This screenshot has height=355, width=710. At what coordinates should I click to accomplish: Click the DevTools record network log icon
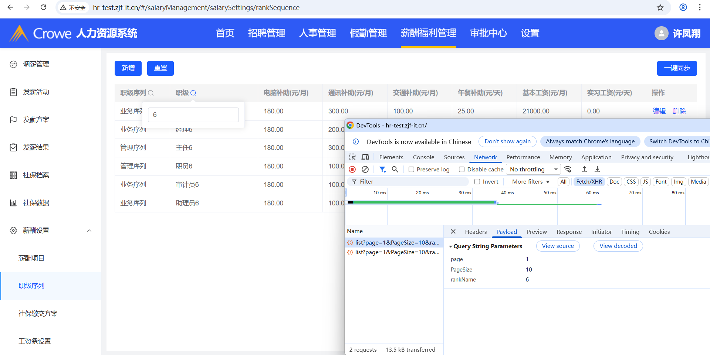352,169
